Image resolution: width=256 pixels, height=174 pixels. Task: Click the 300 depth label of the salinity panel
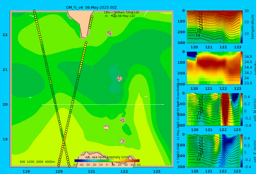pyautogui.click(x=181, y=84)
